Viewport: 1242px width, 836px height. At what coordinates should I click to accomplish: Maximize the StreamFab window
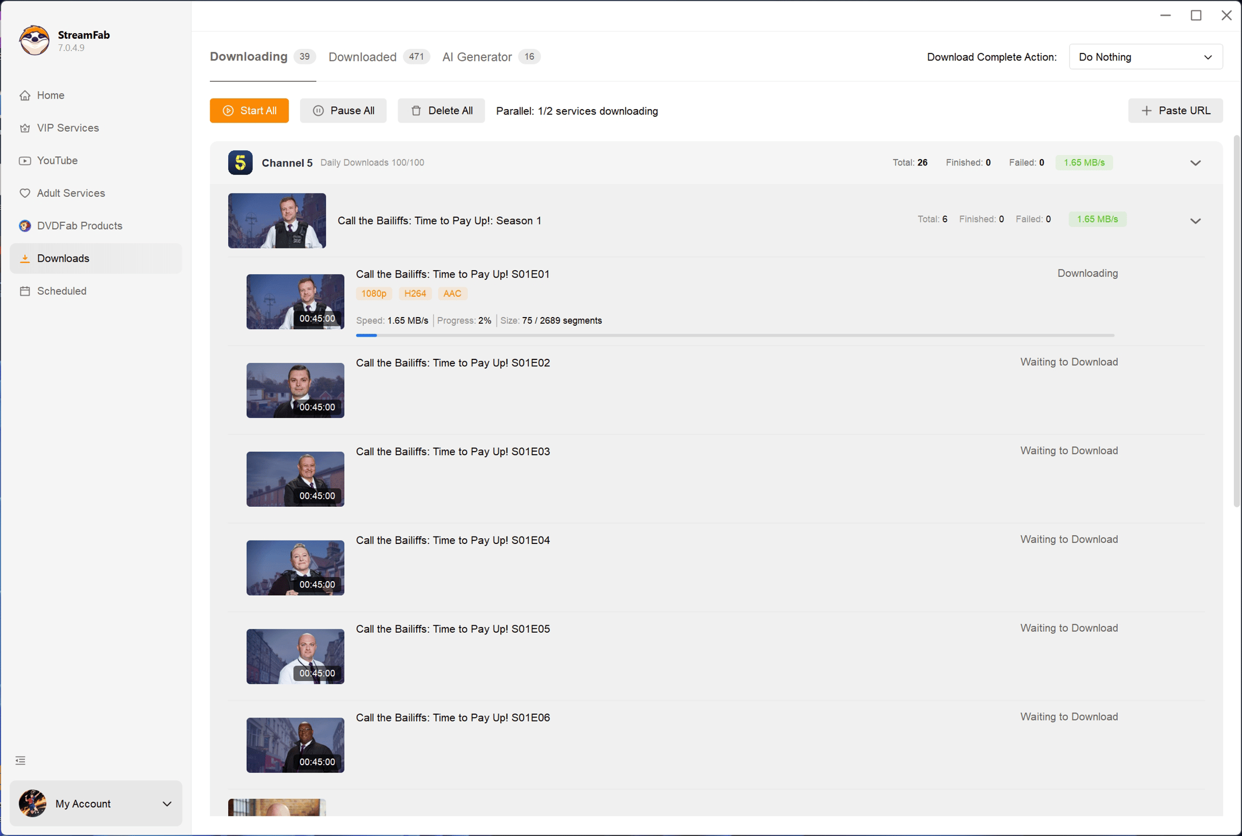click(1196, 16)
